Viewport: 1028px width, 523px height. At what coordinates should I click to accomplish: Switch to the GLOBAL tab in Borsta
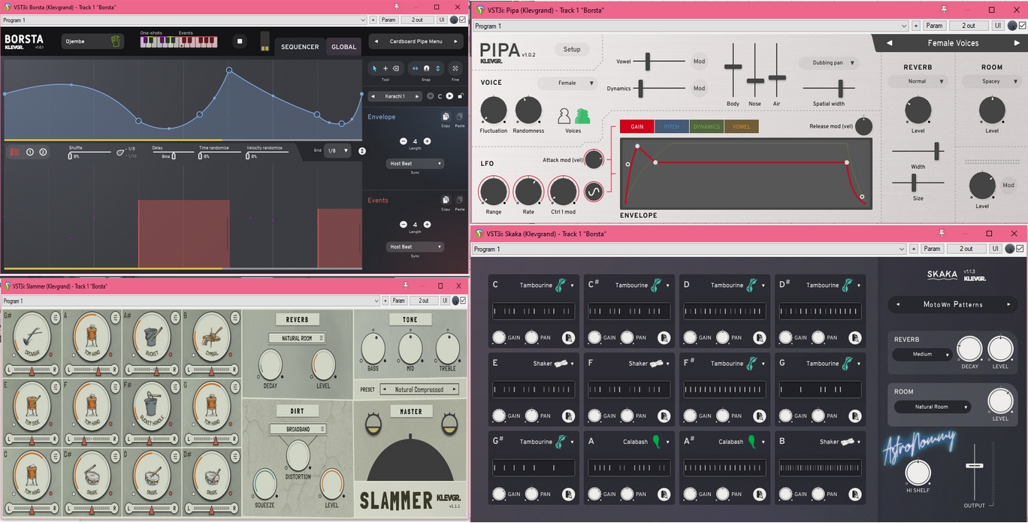344,47
